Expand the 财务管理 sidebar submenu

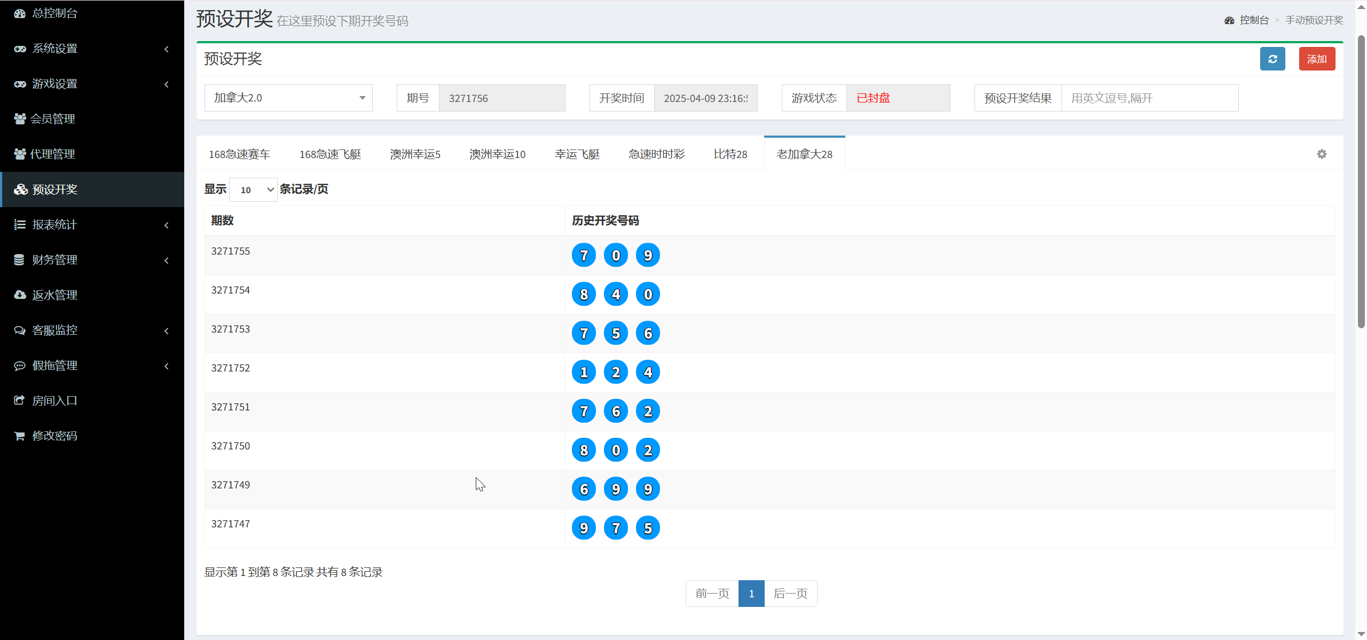pos(53,260)
